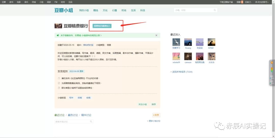Click the search magnifier icon in the header
The height and width of the screenshot is (138, 275).
pyautogui.click(x=215, y=10)
